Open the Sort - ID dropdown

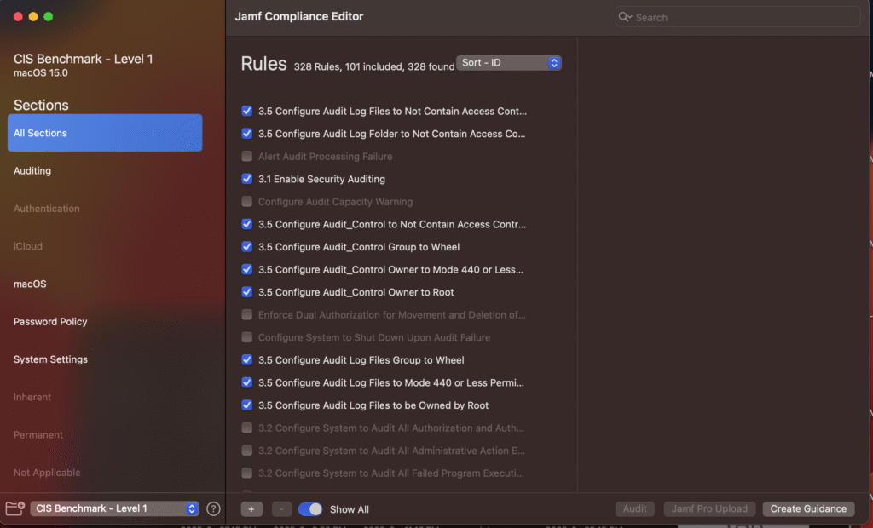coord(509,63)
